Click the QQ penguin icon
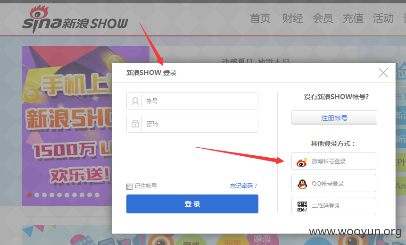 point(302,184)
